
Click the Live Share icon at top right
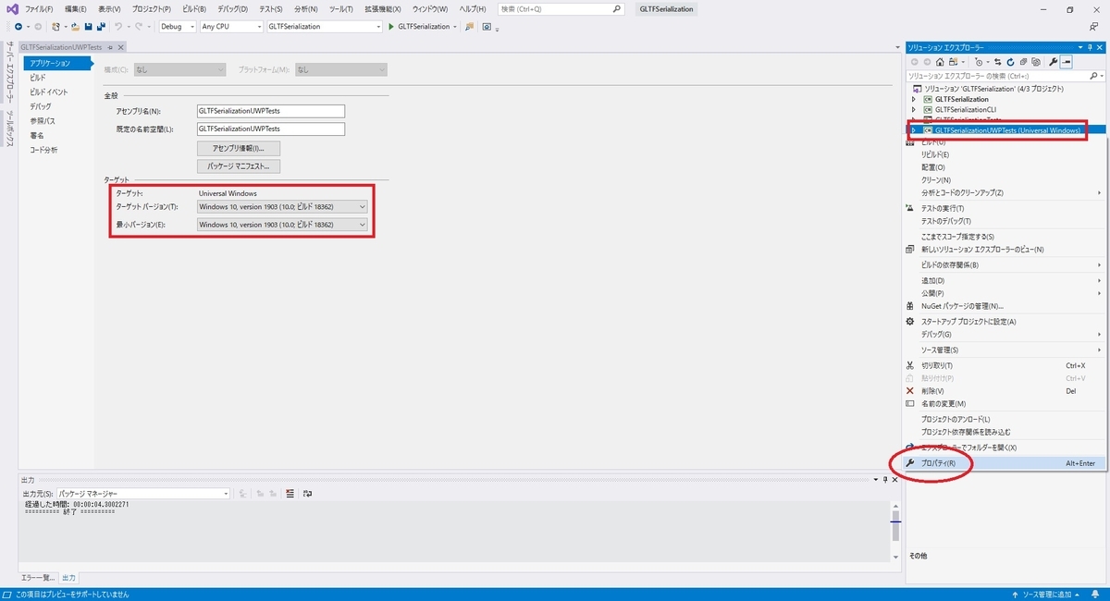click(1094, 27)
